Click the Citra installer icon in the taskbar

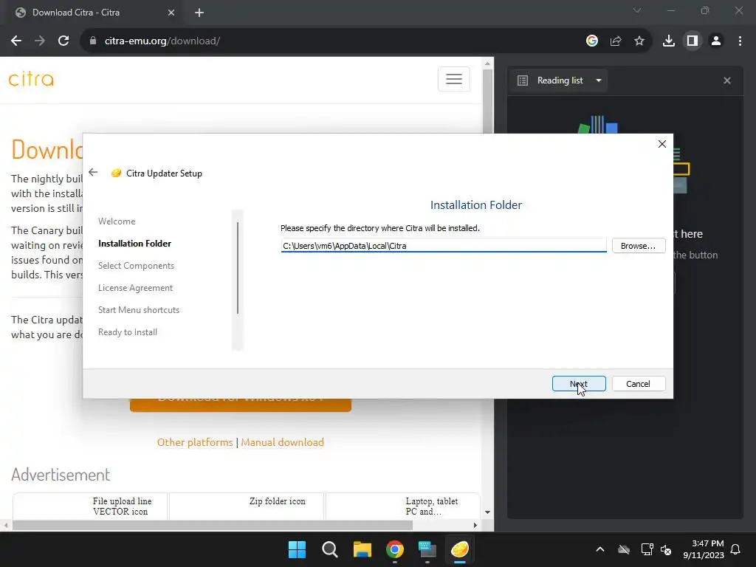coord(459,549)
